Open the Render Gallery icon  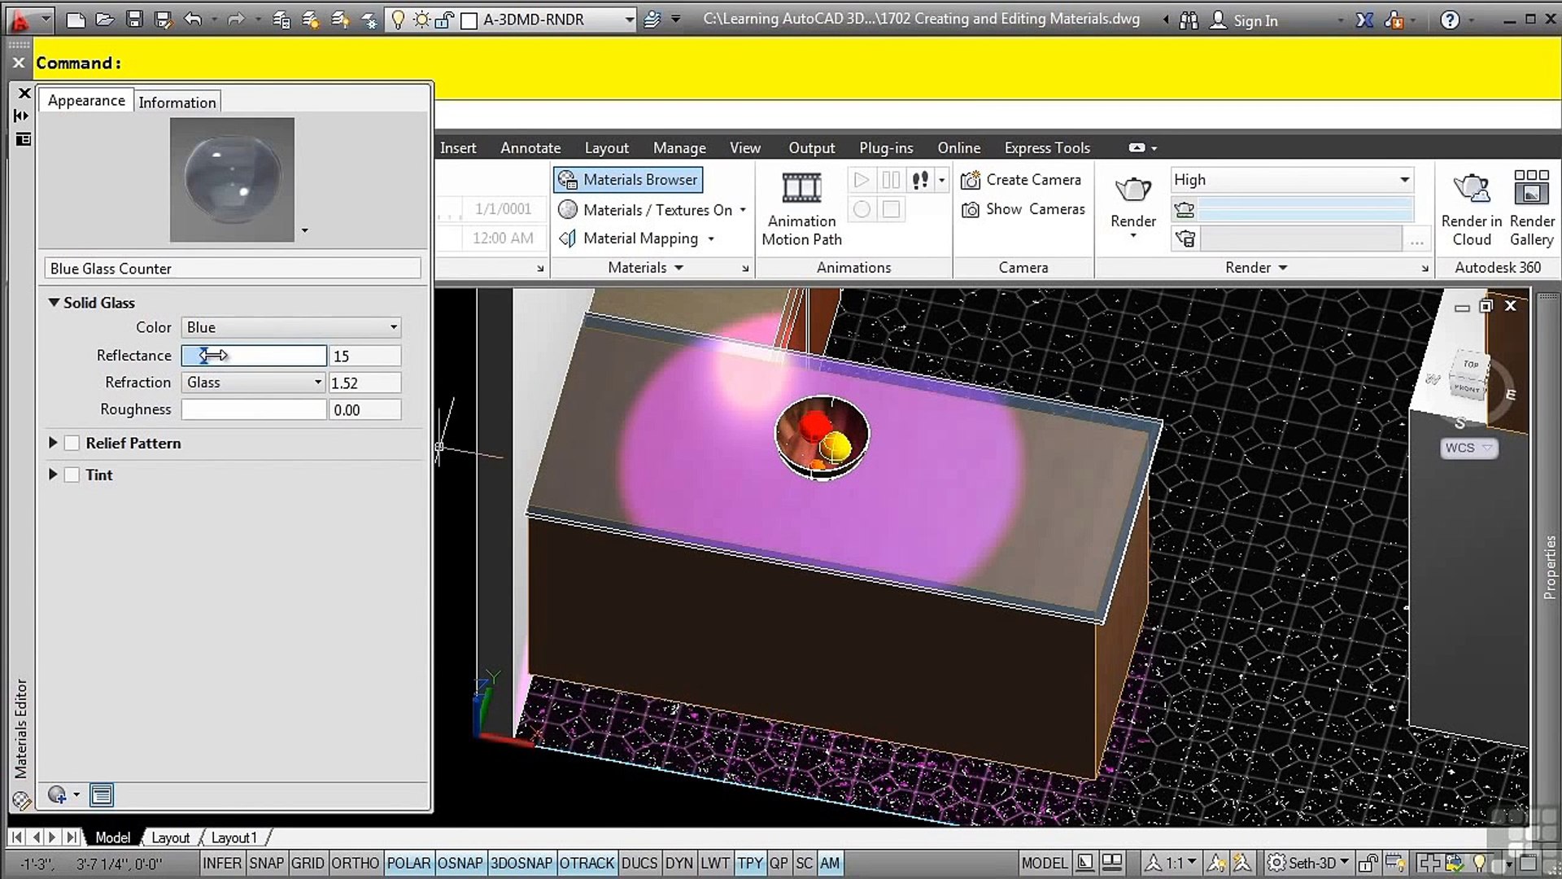pos(1531,188)
